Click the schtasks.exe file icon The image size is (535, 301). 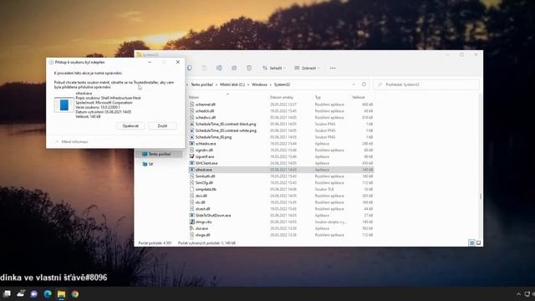click(191, 143)
